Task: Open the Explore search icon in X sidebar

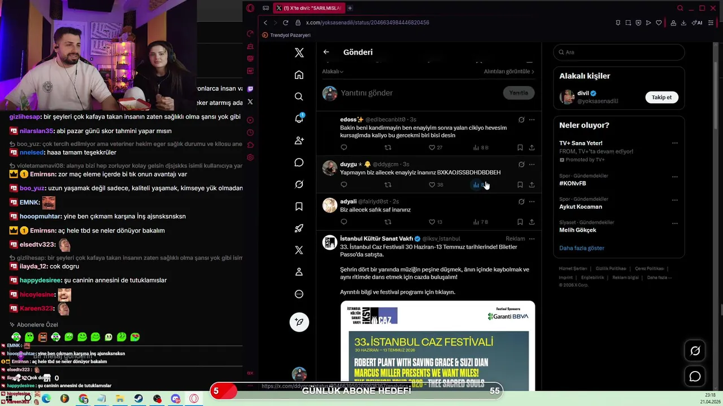Action: coord(299,96)
